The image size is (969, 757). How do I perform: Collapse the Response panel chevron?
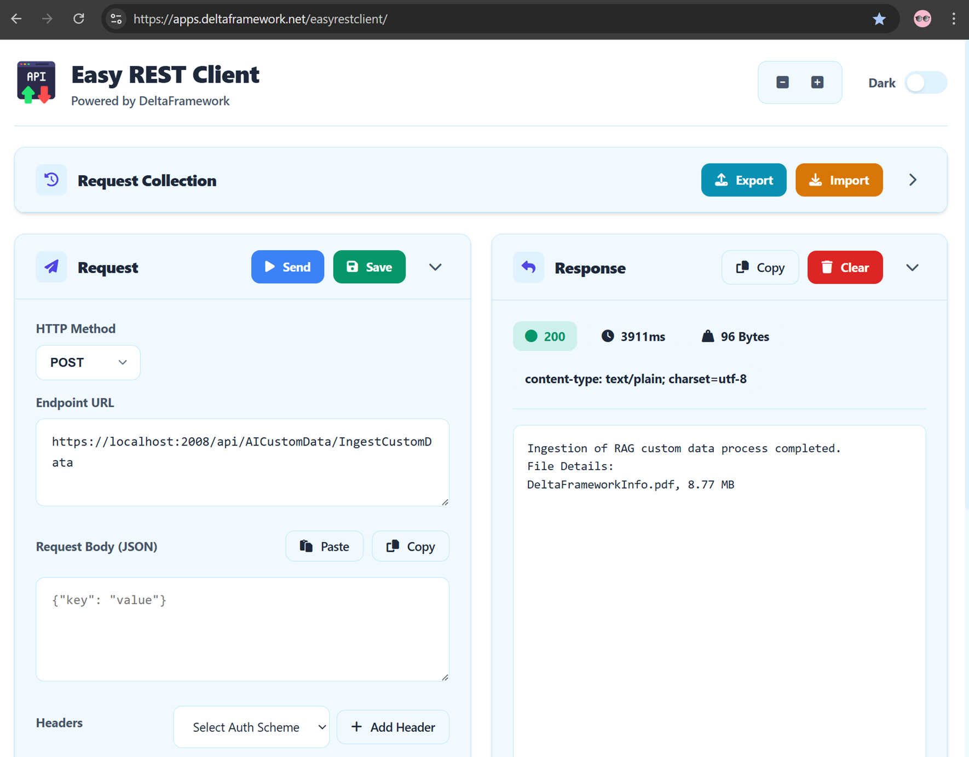(x=912, y=268)
